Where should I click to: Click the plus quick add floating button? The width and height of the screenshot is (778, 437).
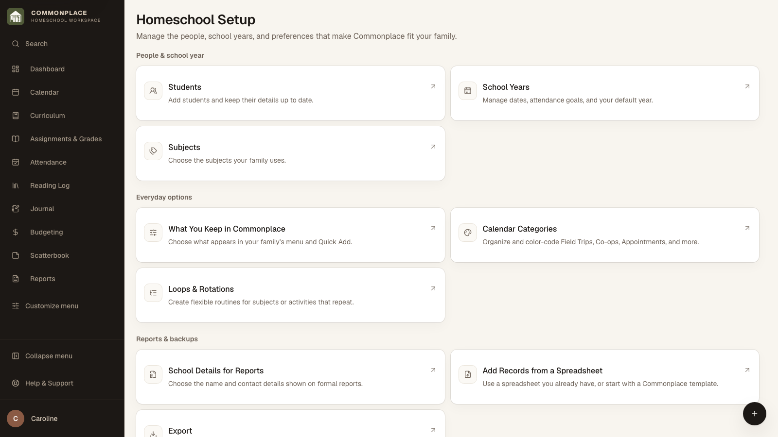tap(755, 414)
